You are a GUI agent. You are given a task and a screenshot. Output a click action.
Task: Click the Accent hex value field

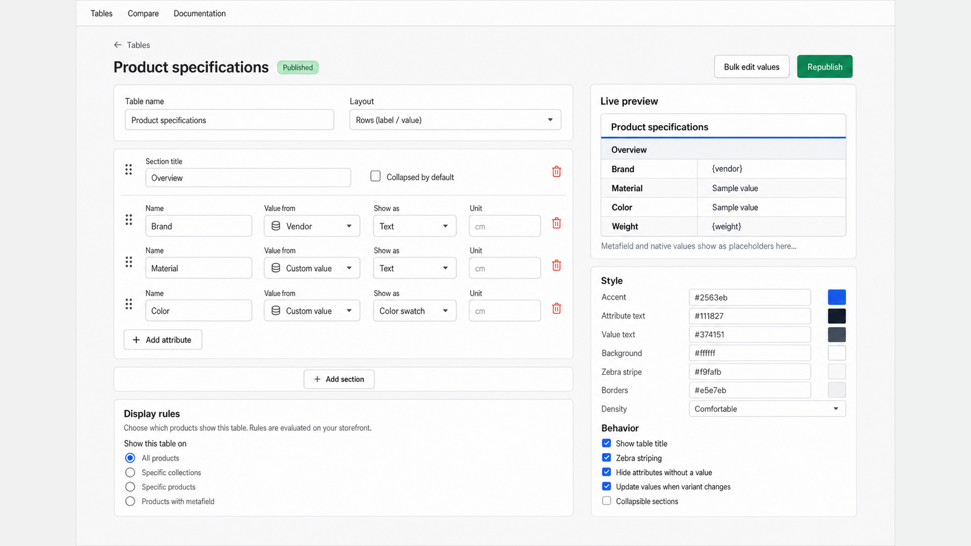pos(750,297)
